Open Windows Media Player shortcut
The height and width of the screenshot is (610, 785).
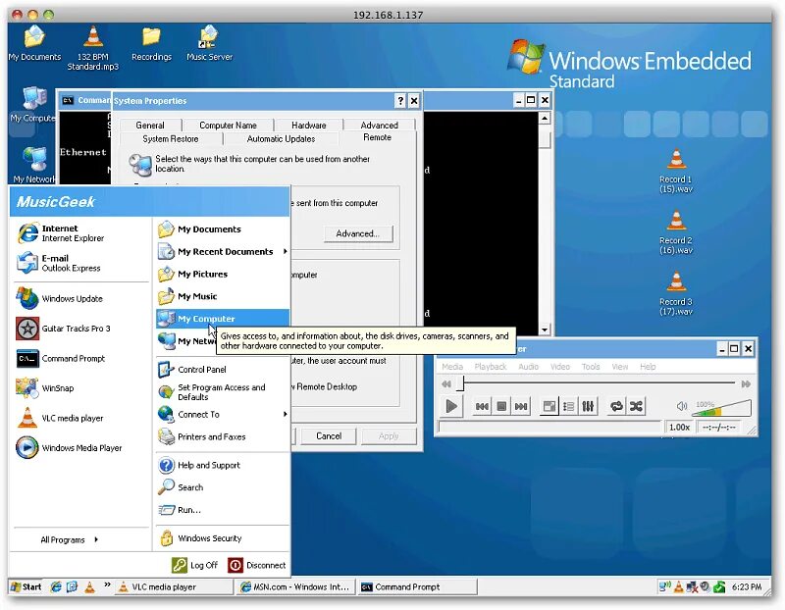click(80, 448)
